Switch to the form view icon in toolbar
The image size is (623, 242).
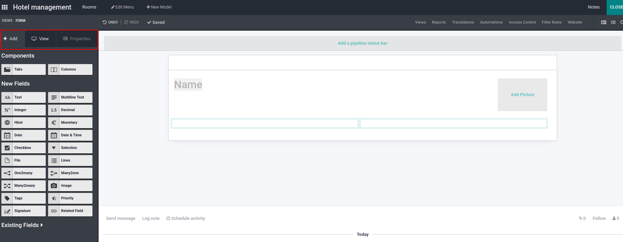(x=604, y=22)
